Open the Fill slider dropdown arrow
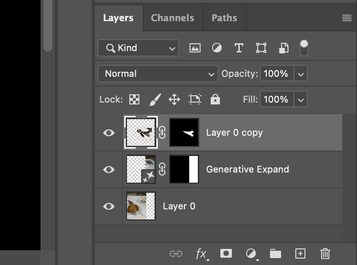357x265 pixels. coord(301,99)
